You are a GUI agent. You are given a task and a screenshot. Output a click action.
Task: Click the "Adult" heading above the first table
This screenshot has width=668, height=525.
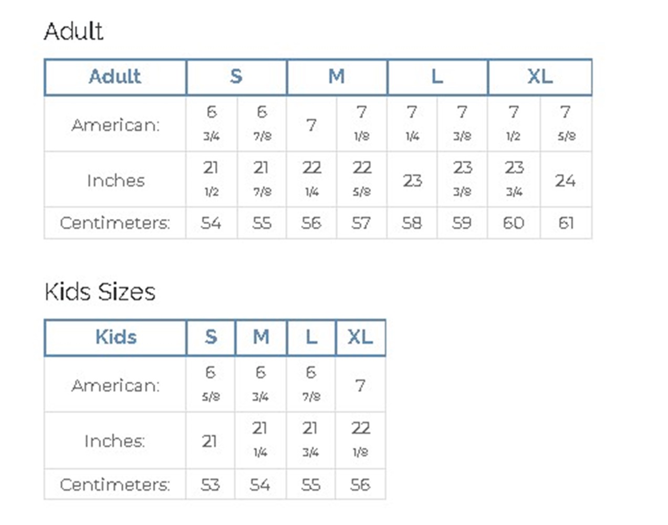(x=74, y=31)
